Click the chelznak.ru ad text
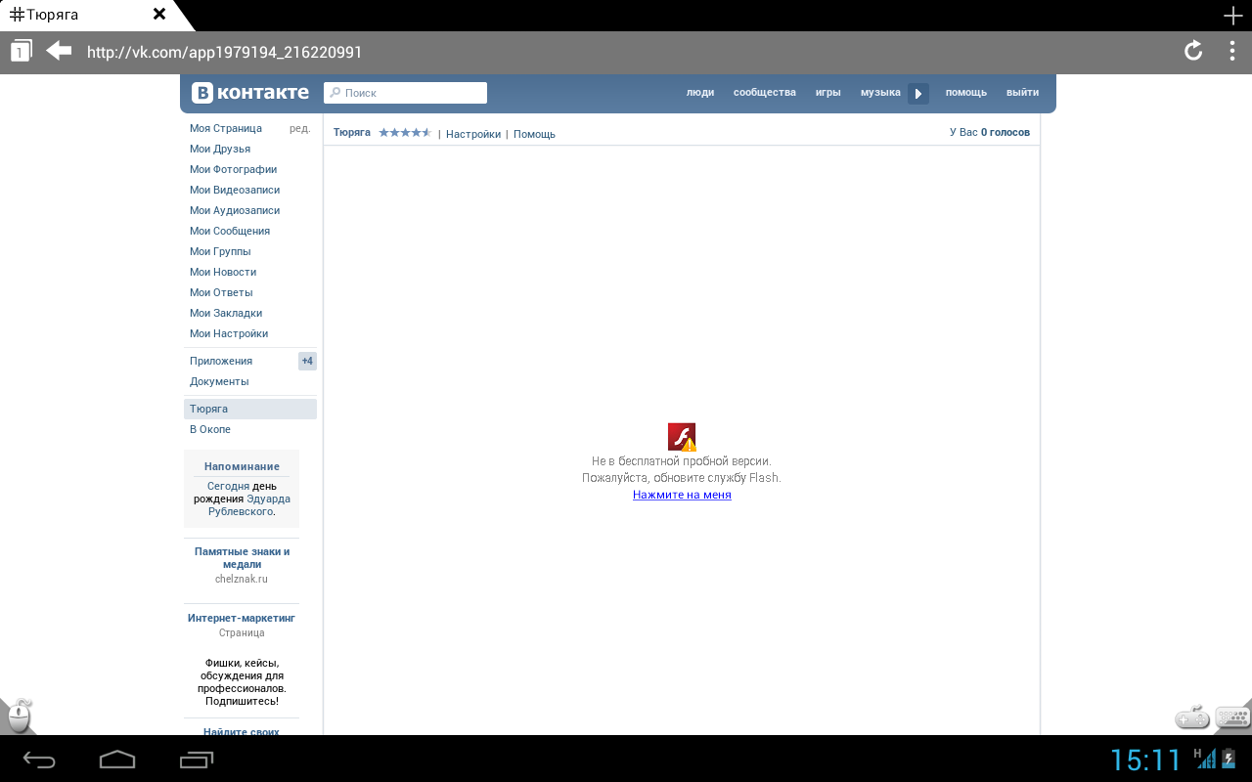The height and width of the screenshot is (782, 1252). [242, 579]
